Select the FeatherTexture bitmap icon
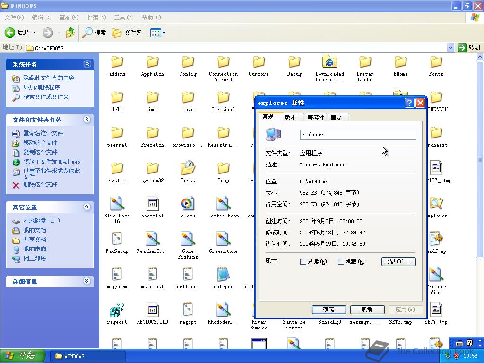The image size is (484, 363). pyautogui.click(x=153, y=239)
